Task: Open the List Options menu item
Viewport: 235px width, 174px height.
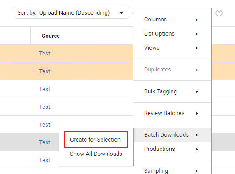Action: coord(172,34)
